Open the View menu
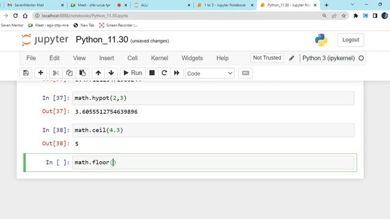The height and width of the screenshot is (219, 390). pyautogui.click(x=79, y=58)
